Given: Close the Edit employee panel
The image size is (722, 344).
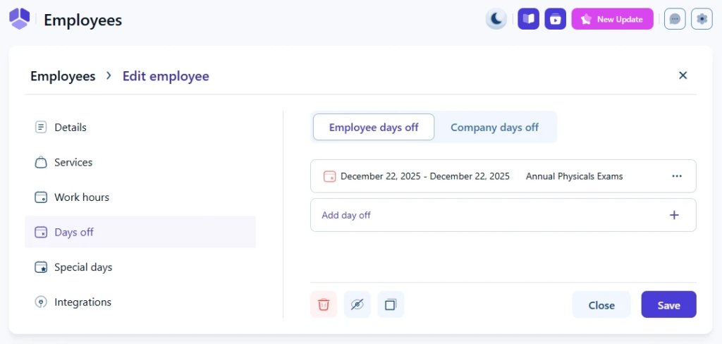Looking at the screenshot, I should point(683,75).
